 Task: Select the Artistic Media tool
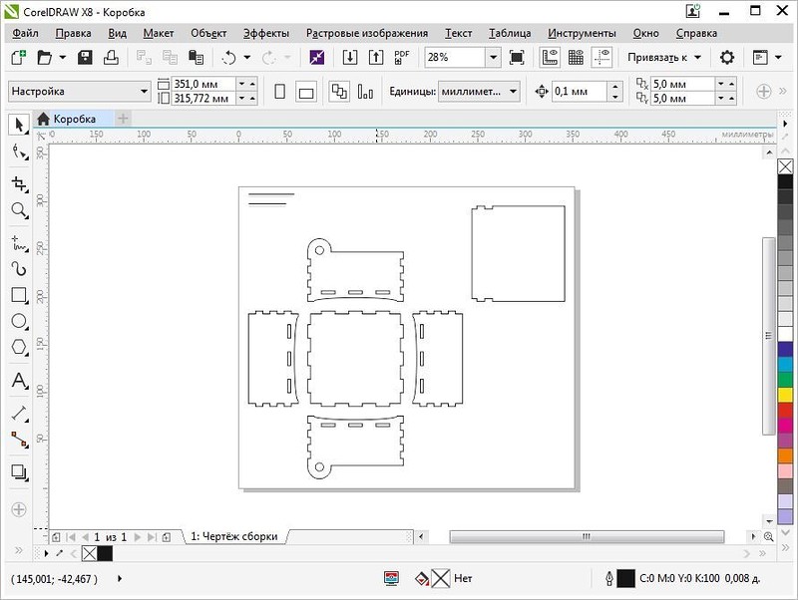click(x=19, y=268)
